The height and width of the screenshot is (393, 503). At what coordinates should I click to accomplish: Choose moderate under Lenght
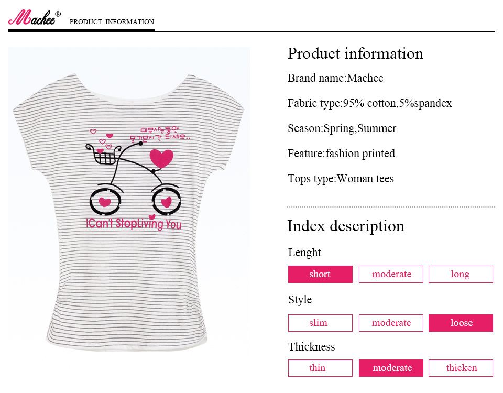click(391, 274)
